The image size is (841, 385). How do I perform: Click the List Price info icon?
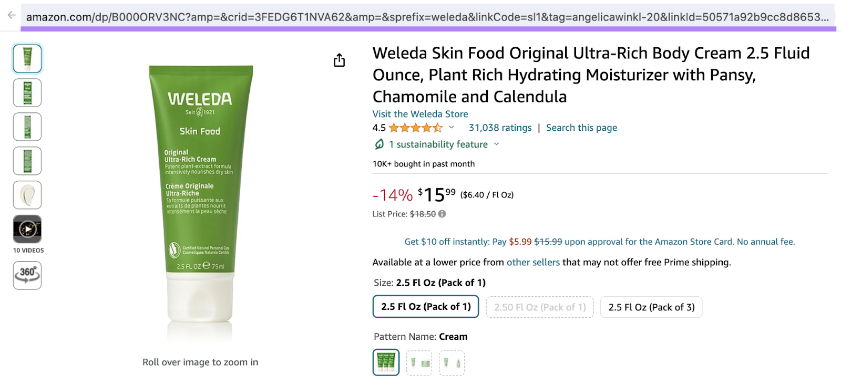pyautogui.click(x=442, y=214)
